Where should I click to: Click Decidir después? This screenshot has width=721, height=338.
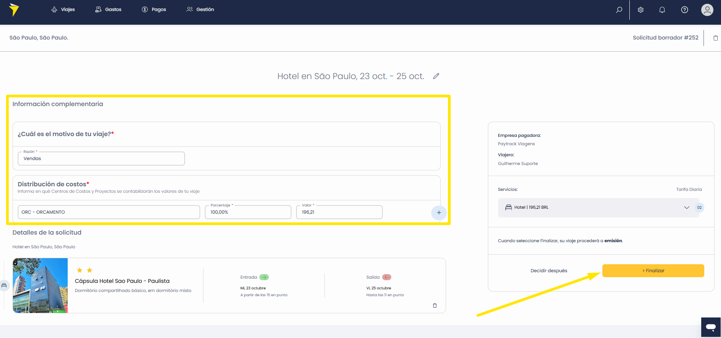(x=549, y=271)
